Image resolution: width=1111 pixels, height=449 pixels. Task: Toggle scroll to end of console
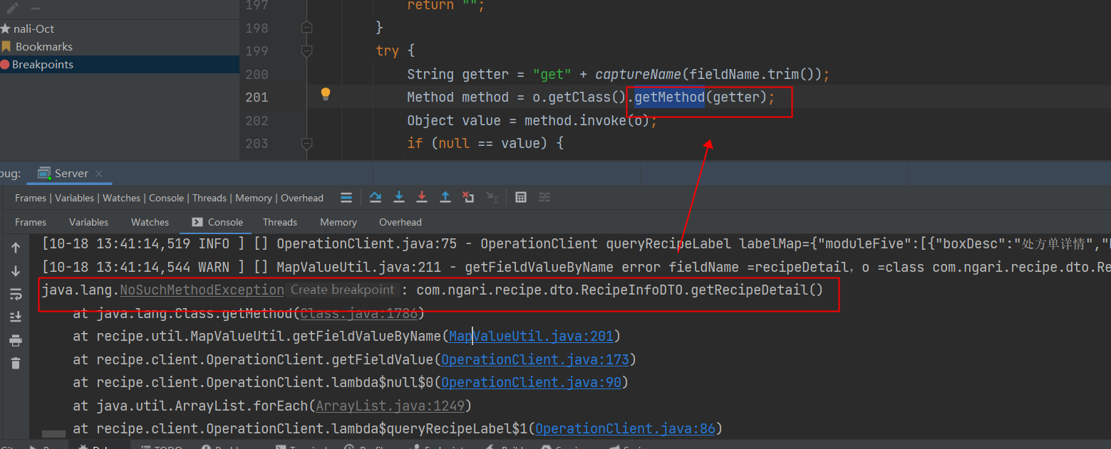point(16,317)
